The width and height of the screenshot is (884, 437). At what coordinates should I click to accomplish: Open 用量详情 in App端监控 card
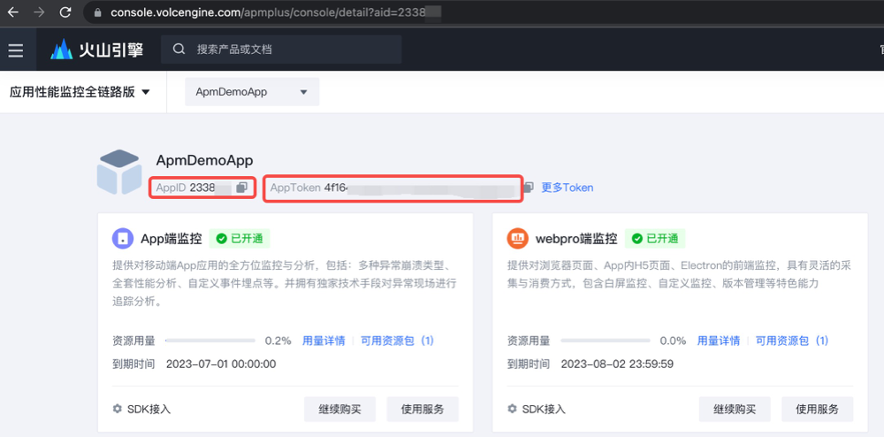click(x=324, y=341)
